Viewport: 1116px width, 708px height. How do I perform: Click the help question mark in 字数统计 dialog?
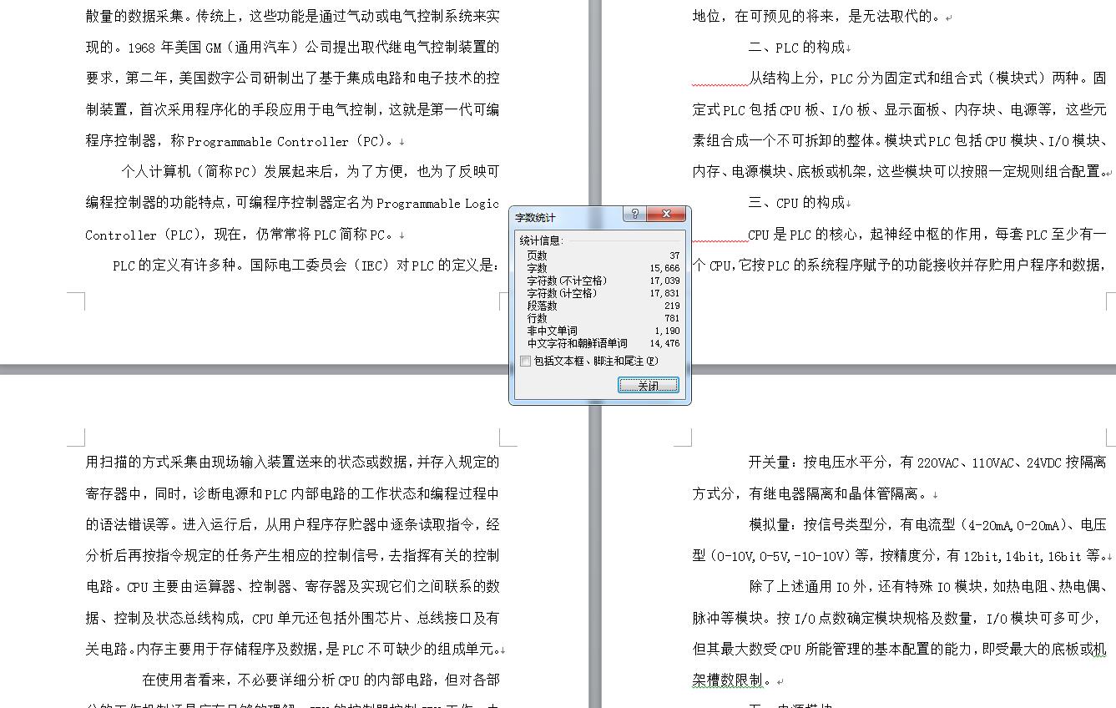click(x=634, y=215)
